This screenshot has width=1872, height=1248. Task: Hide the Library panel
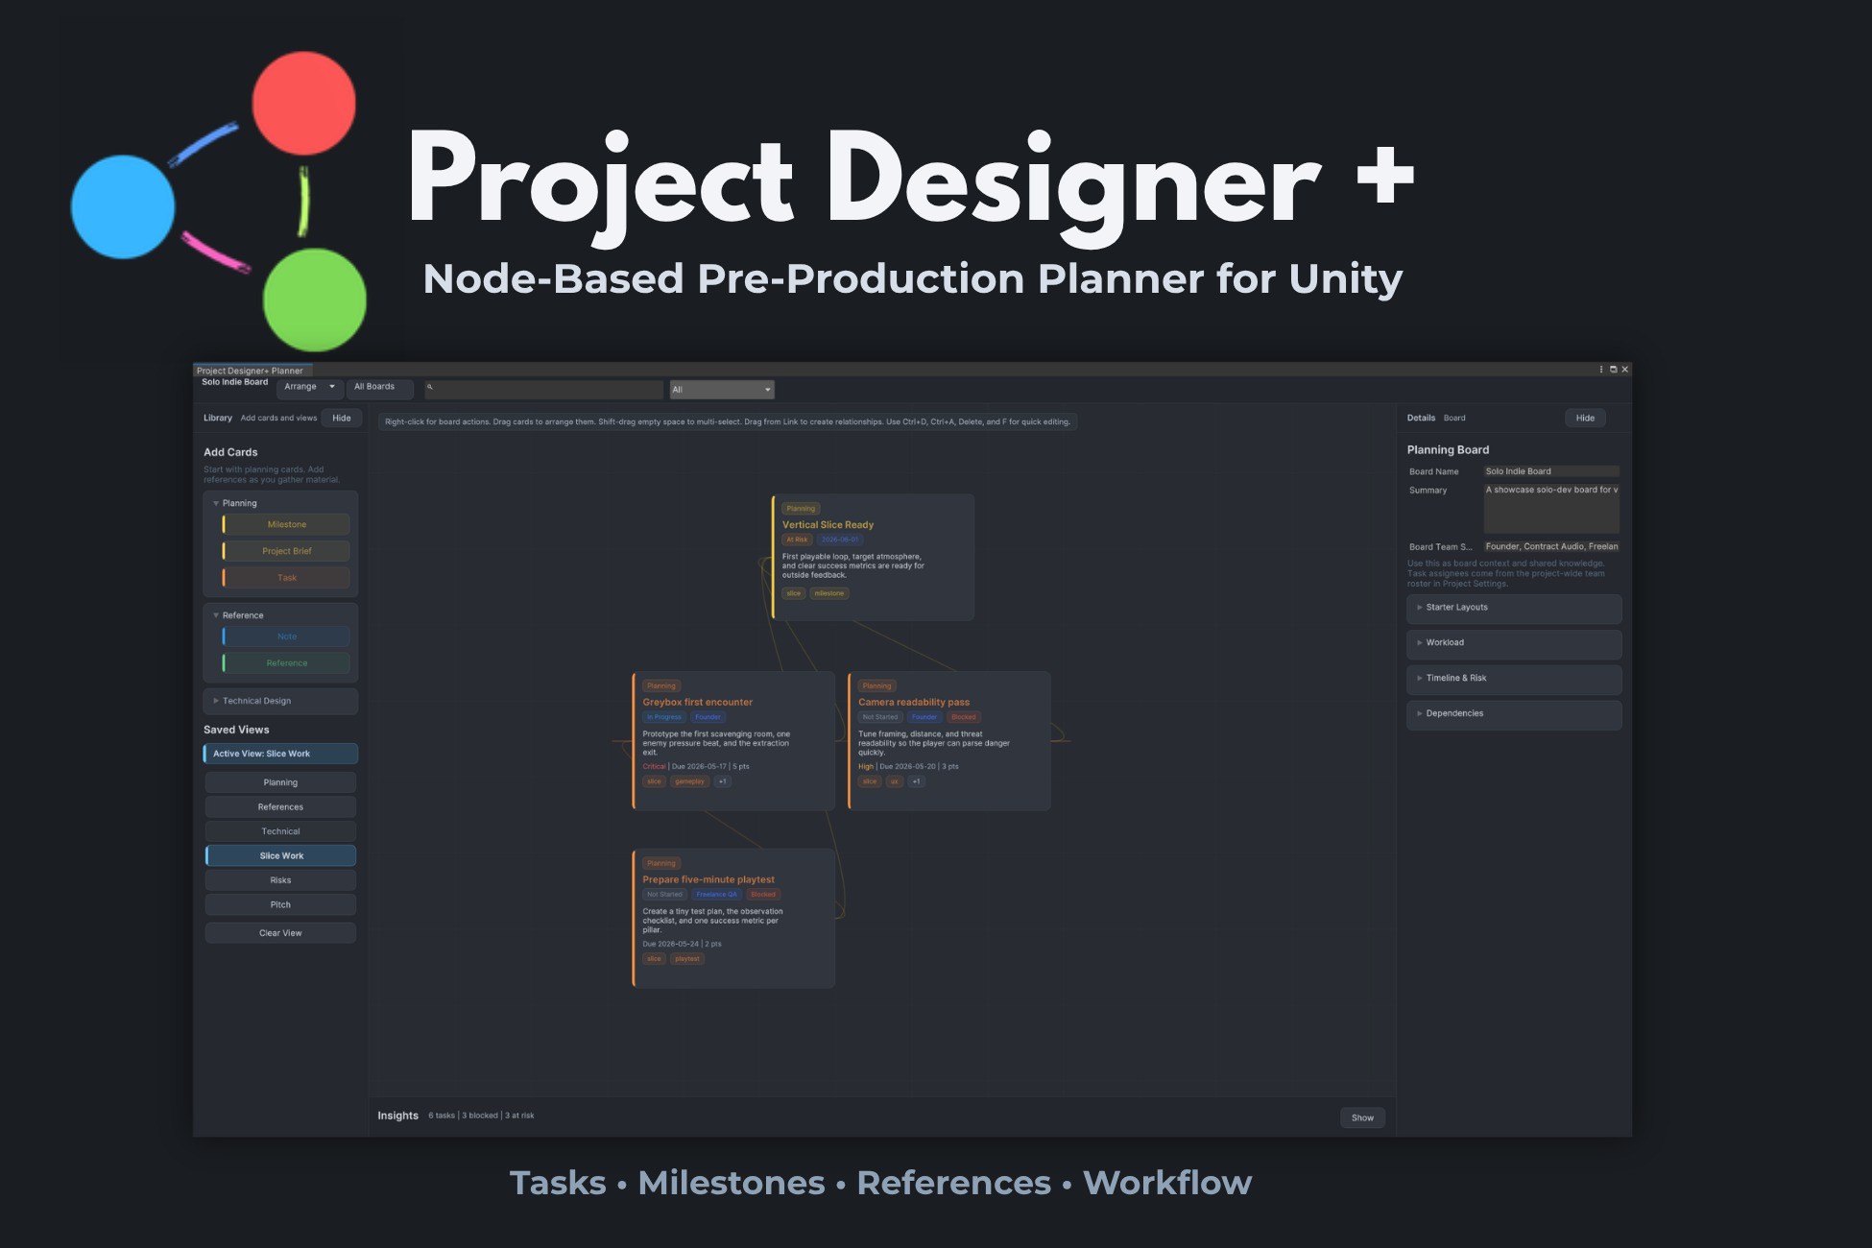pyautogui.click(x=342, y=419)
